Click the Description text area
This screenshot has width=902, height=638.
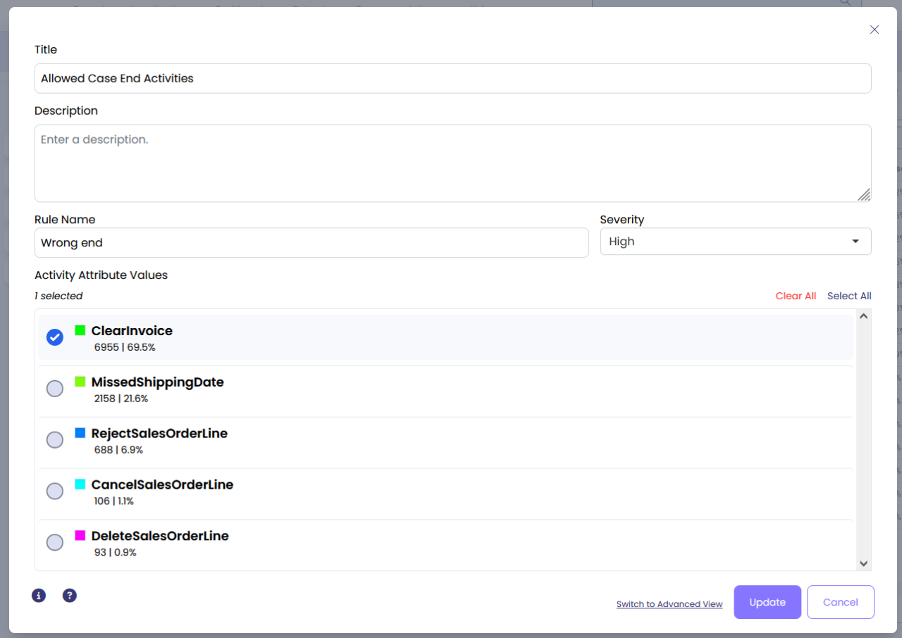pos(452,163)
